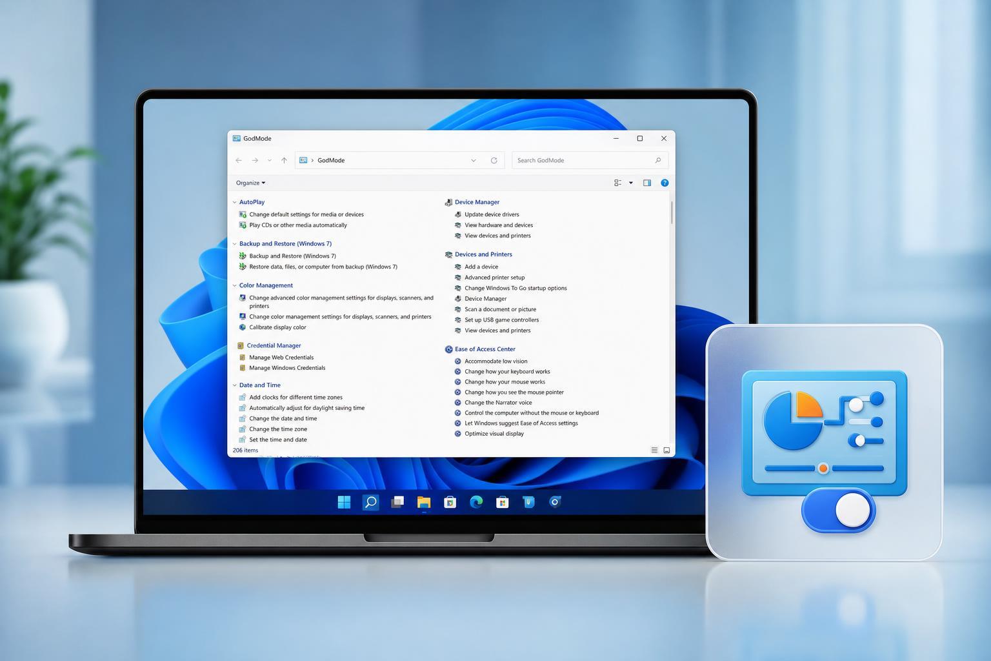
Task: Select Change the Narrator voice
Action: (x=498, y=403)
